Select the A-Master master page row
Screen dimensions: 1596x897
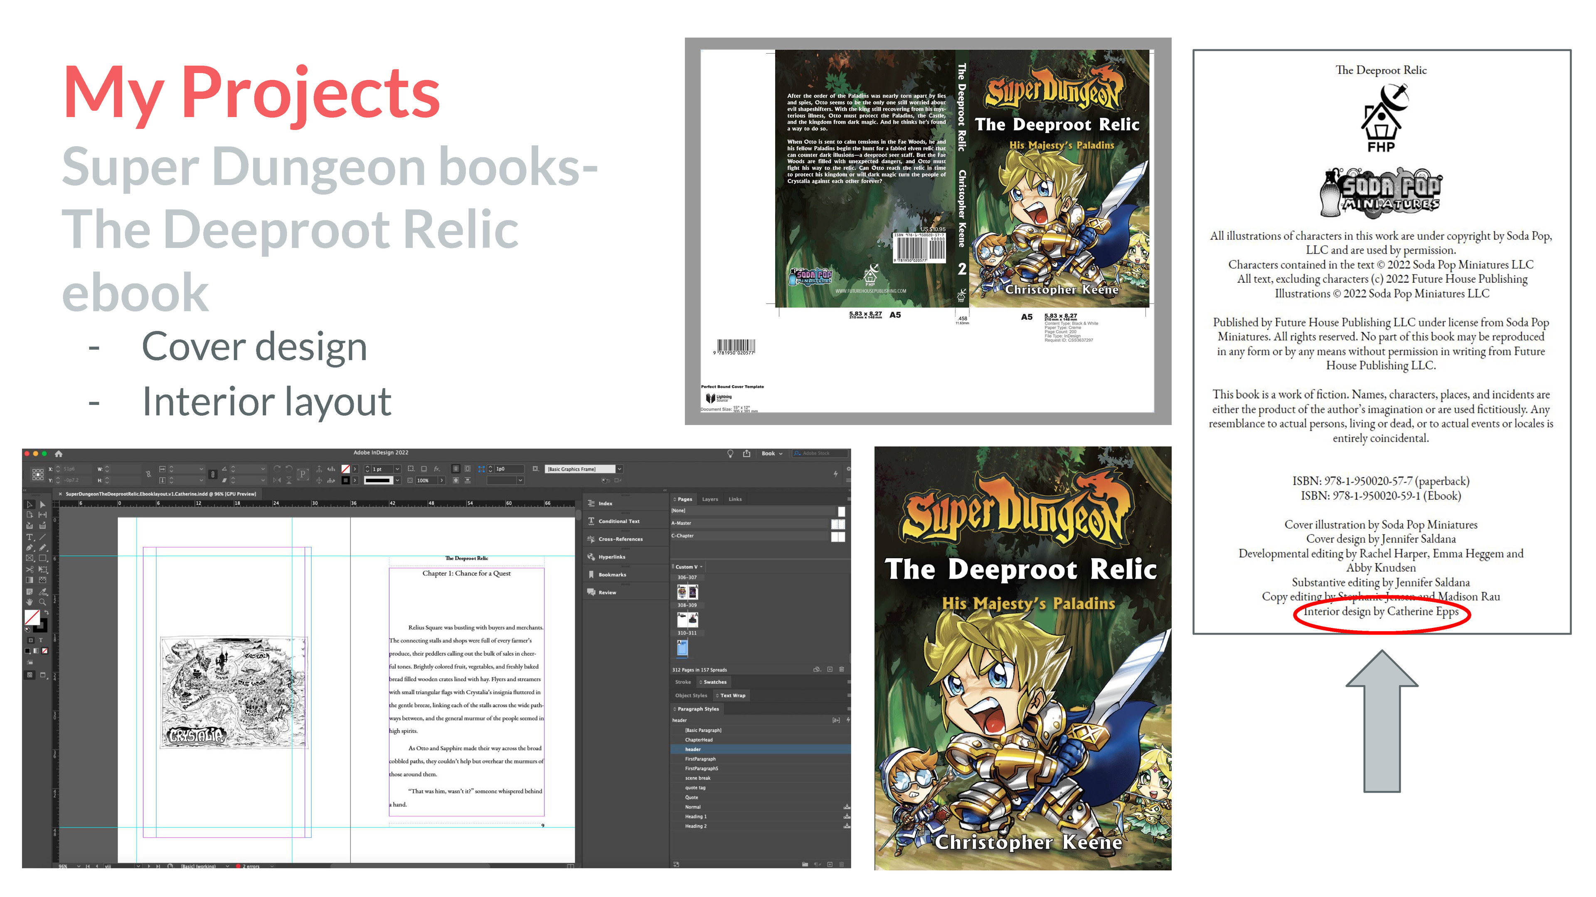(759, 523)
